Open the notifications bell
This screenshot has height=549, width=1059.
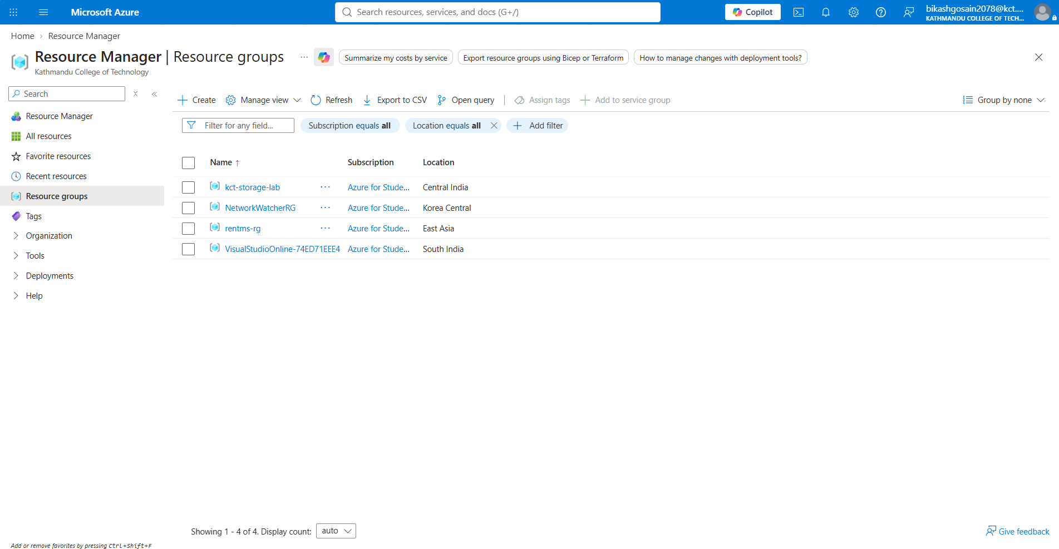click(x=826, y=12)
